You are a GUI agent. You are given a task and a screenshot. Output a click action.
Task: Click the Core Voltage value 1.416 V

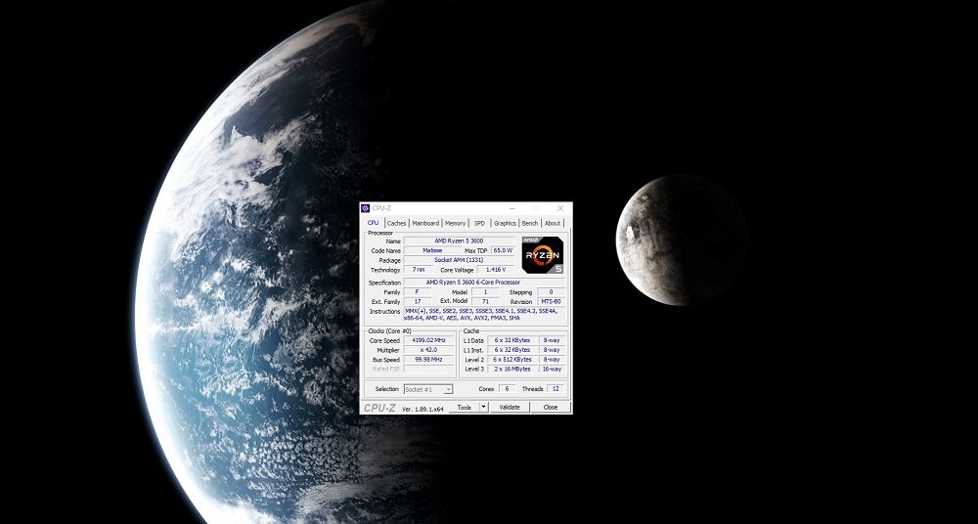point(496,270)
